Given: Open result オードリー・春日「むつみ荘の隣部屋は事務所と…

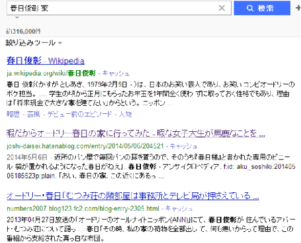Looking at the screenshot, I should click(133, 196).
